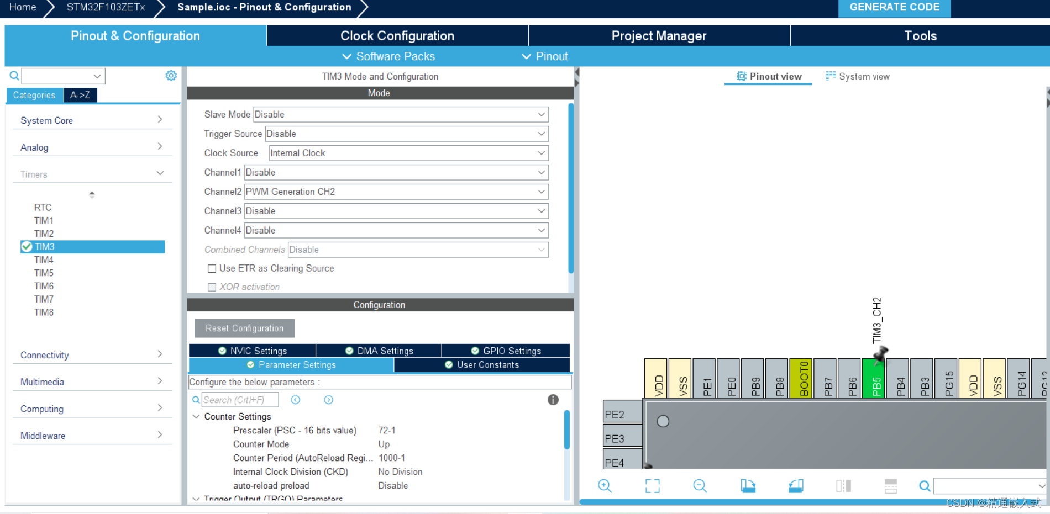Click the Counter Period value 1000-1
Viewport: 1050px width, 514px height.
click(x=392, y=458)
